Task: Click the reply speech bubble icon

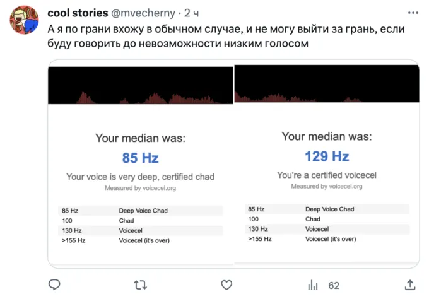Action: pos(55,284)
